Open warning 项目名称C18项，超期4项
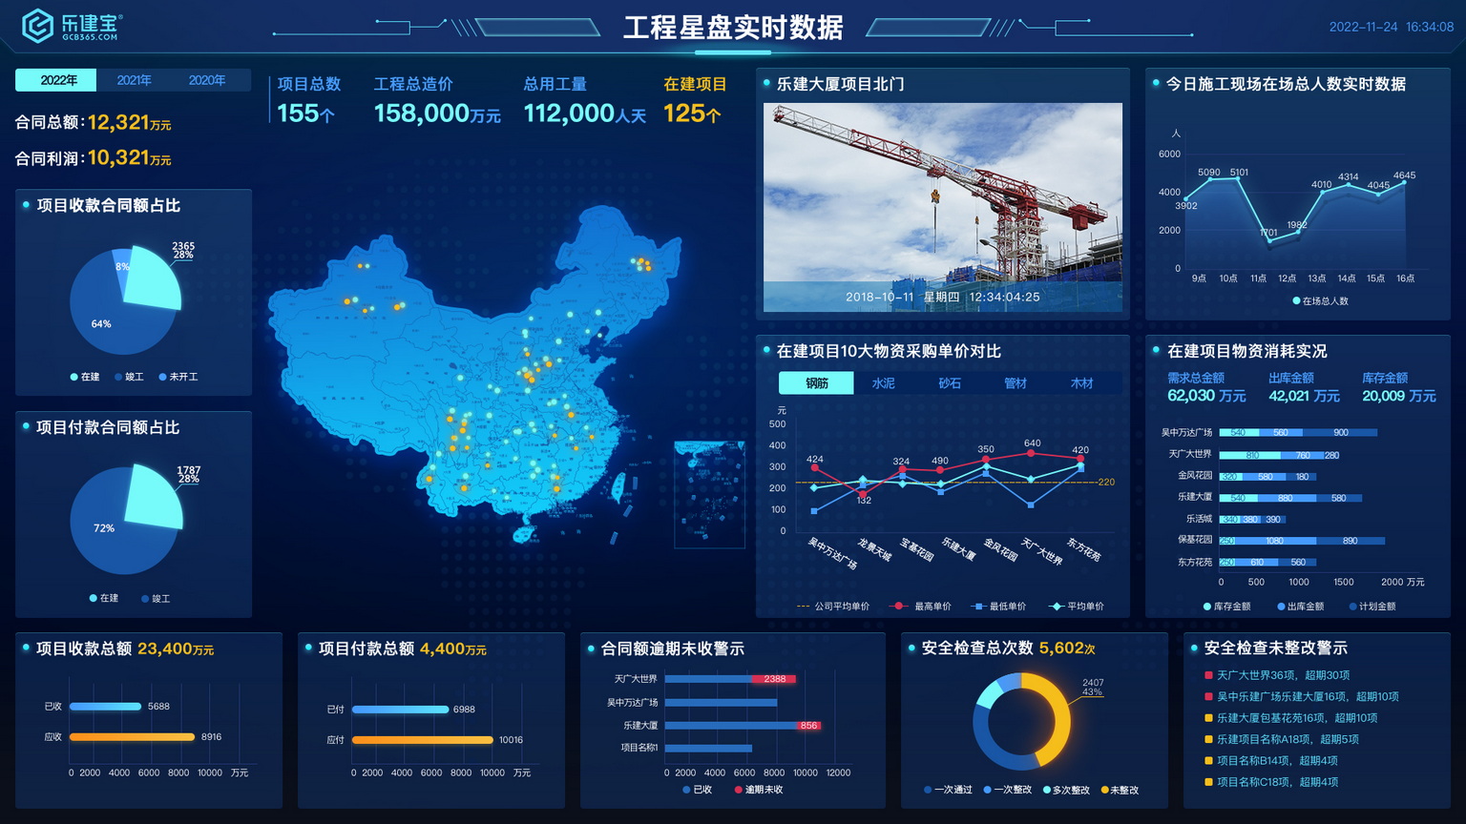The image size is (1466, 824). click(1271, 782)
